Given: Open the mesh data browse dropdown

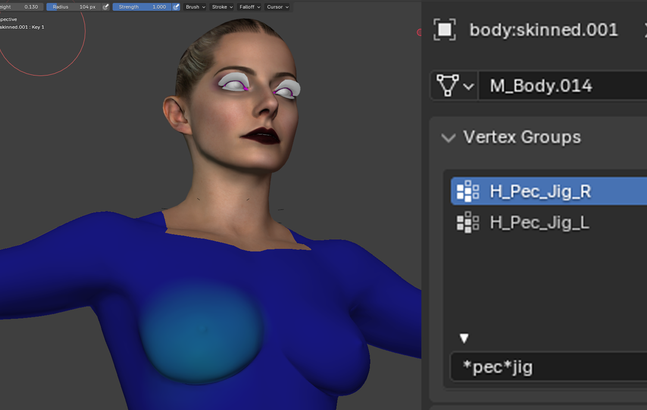Looking at the screenshot, I should point(454,86).
